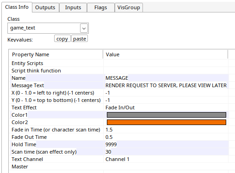
Task: Expand the Class dropdown arrow
Action: 84,28
